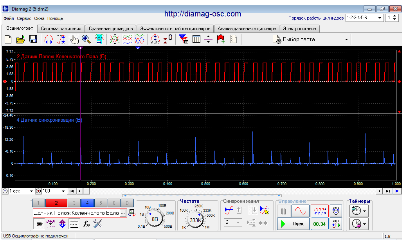Select the hand pan tool
Viewport: 407px width, 241px height.
(x=74, y=39)
